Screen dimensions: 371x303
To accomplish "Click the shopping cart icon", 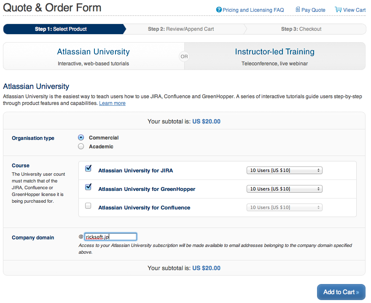I will coord(338,9).
